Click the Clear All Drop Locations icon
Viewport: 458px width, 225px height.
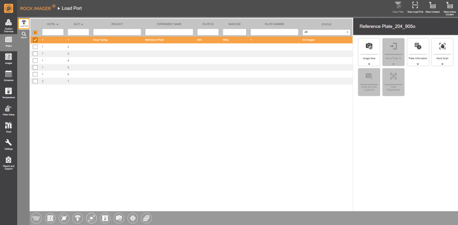(x=369, y=82)
